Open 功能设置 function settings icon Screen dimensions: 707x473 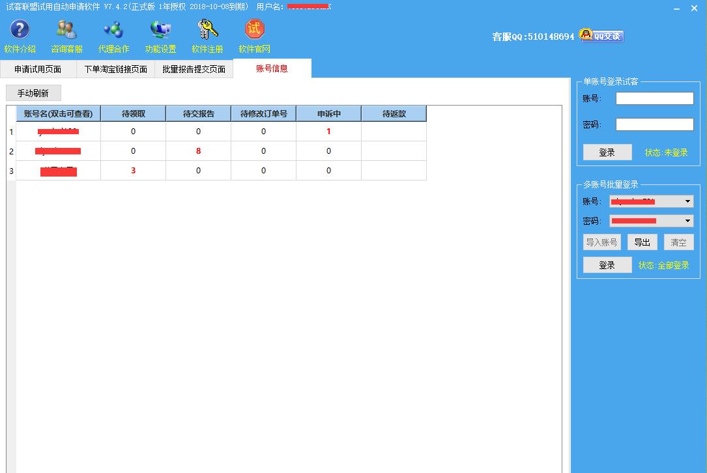[160, 30]
